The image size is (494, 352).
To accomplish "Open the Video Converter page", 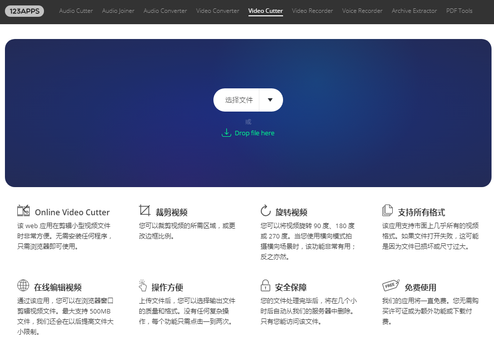I will [217, 10].
